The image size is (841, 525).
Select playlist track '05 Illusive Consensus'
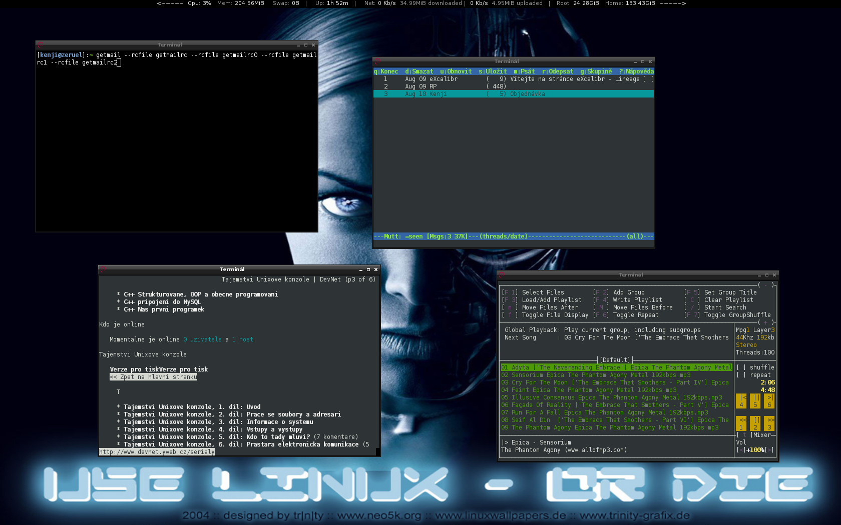[612, 397]
